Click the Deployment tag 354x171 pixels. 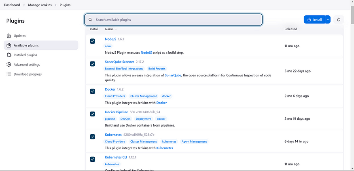pos(144,119)
